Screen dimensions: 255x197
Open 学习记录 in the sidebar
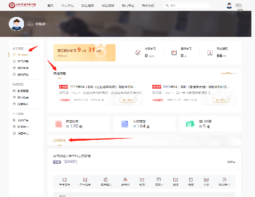[23, 61]
